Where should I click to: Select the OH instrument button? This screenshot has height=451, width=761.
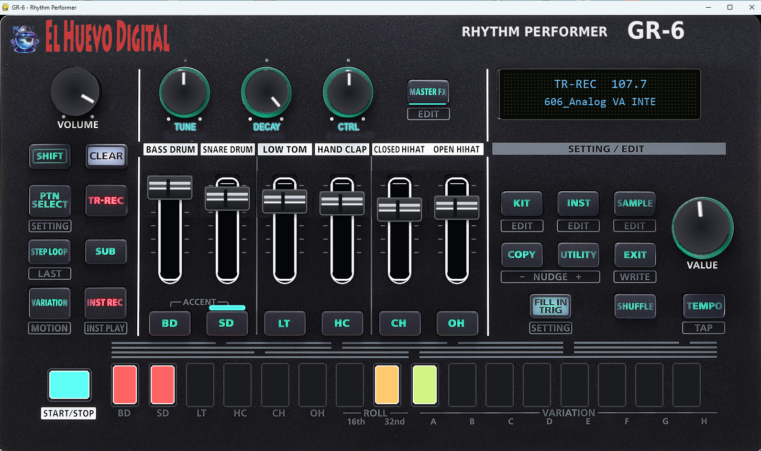pos(457,323)
